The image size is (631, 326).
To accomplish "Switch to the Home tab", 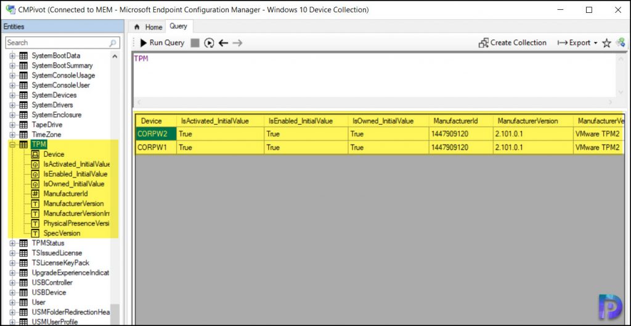I will tap(148, 27).
